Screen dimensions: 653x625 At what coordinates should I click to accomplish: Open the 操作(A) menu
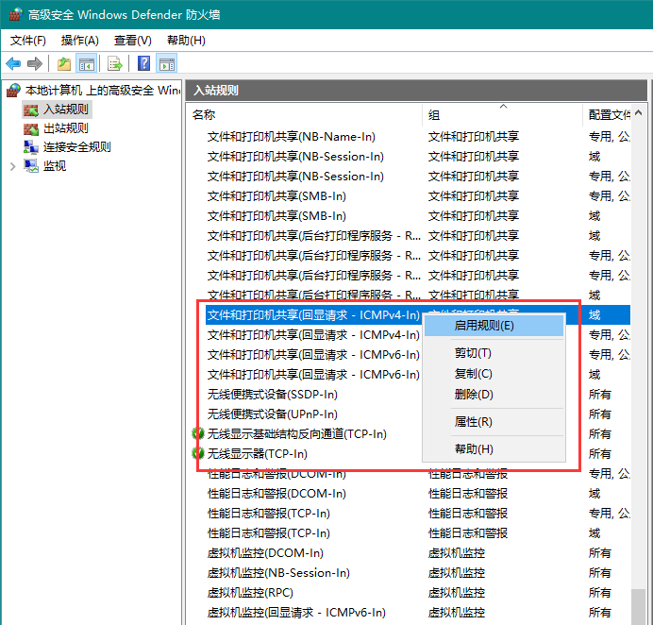point(80,41)
